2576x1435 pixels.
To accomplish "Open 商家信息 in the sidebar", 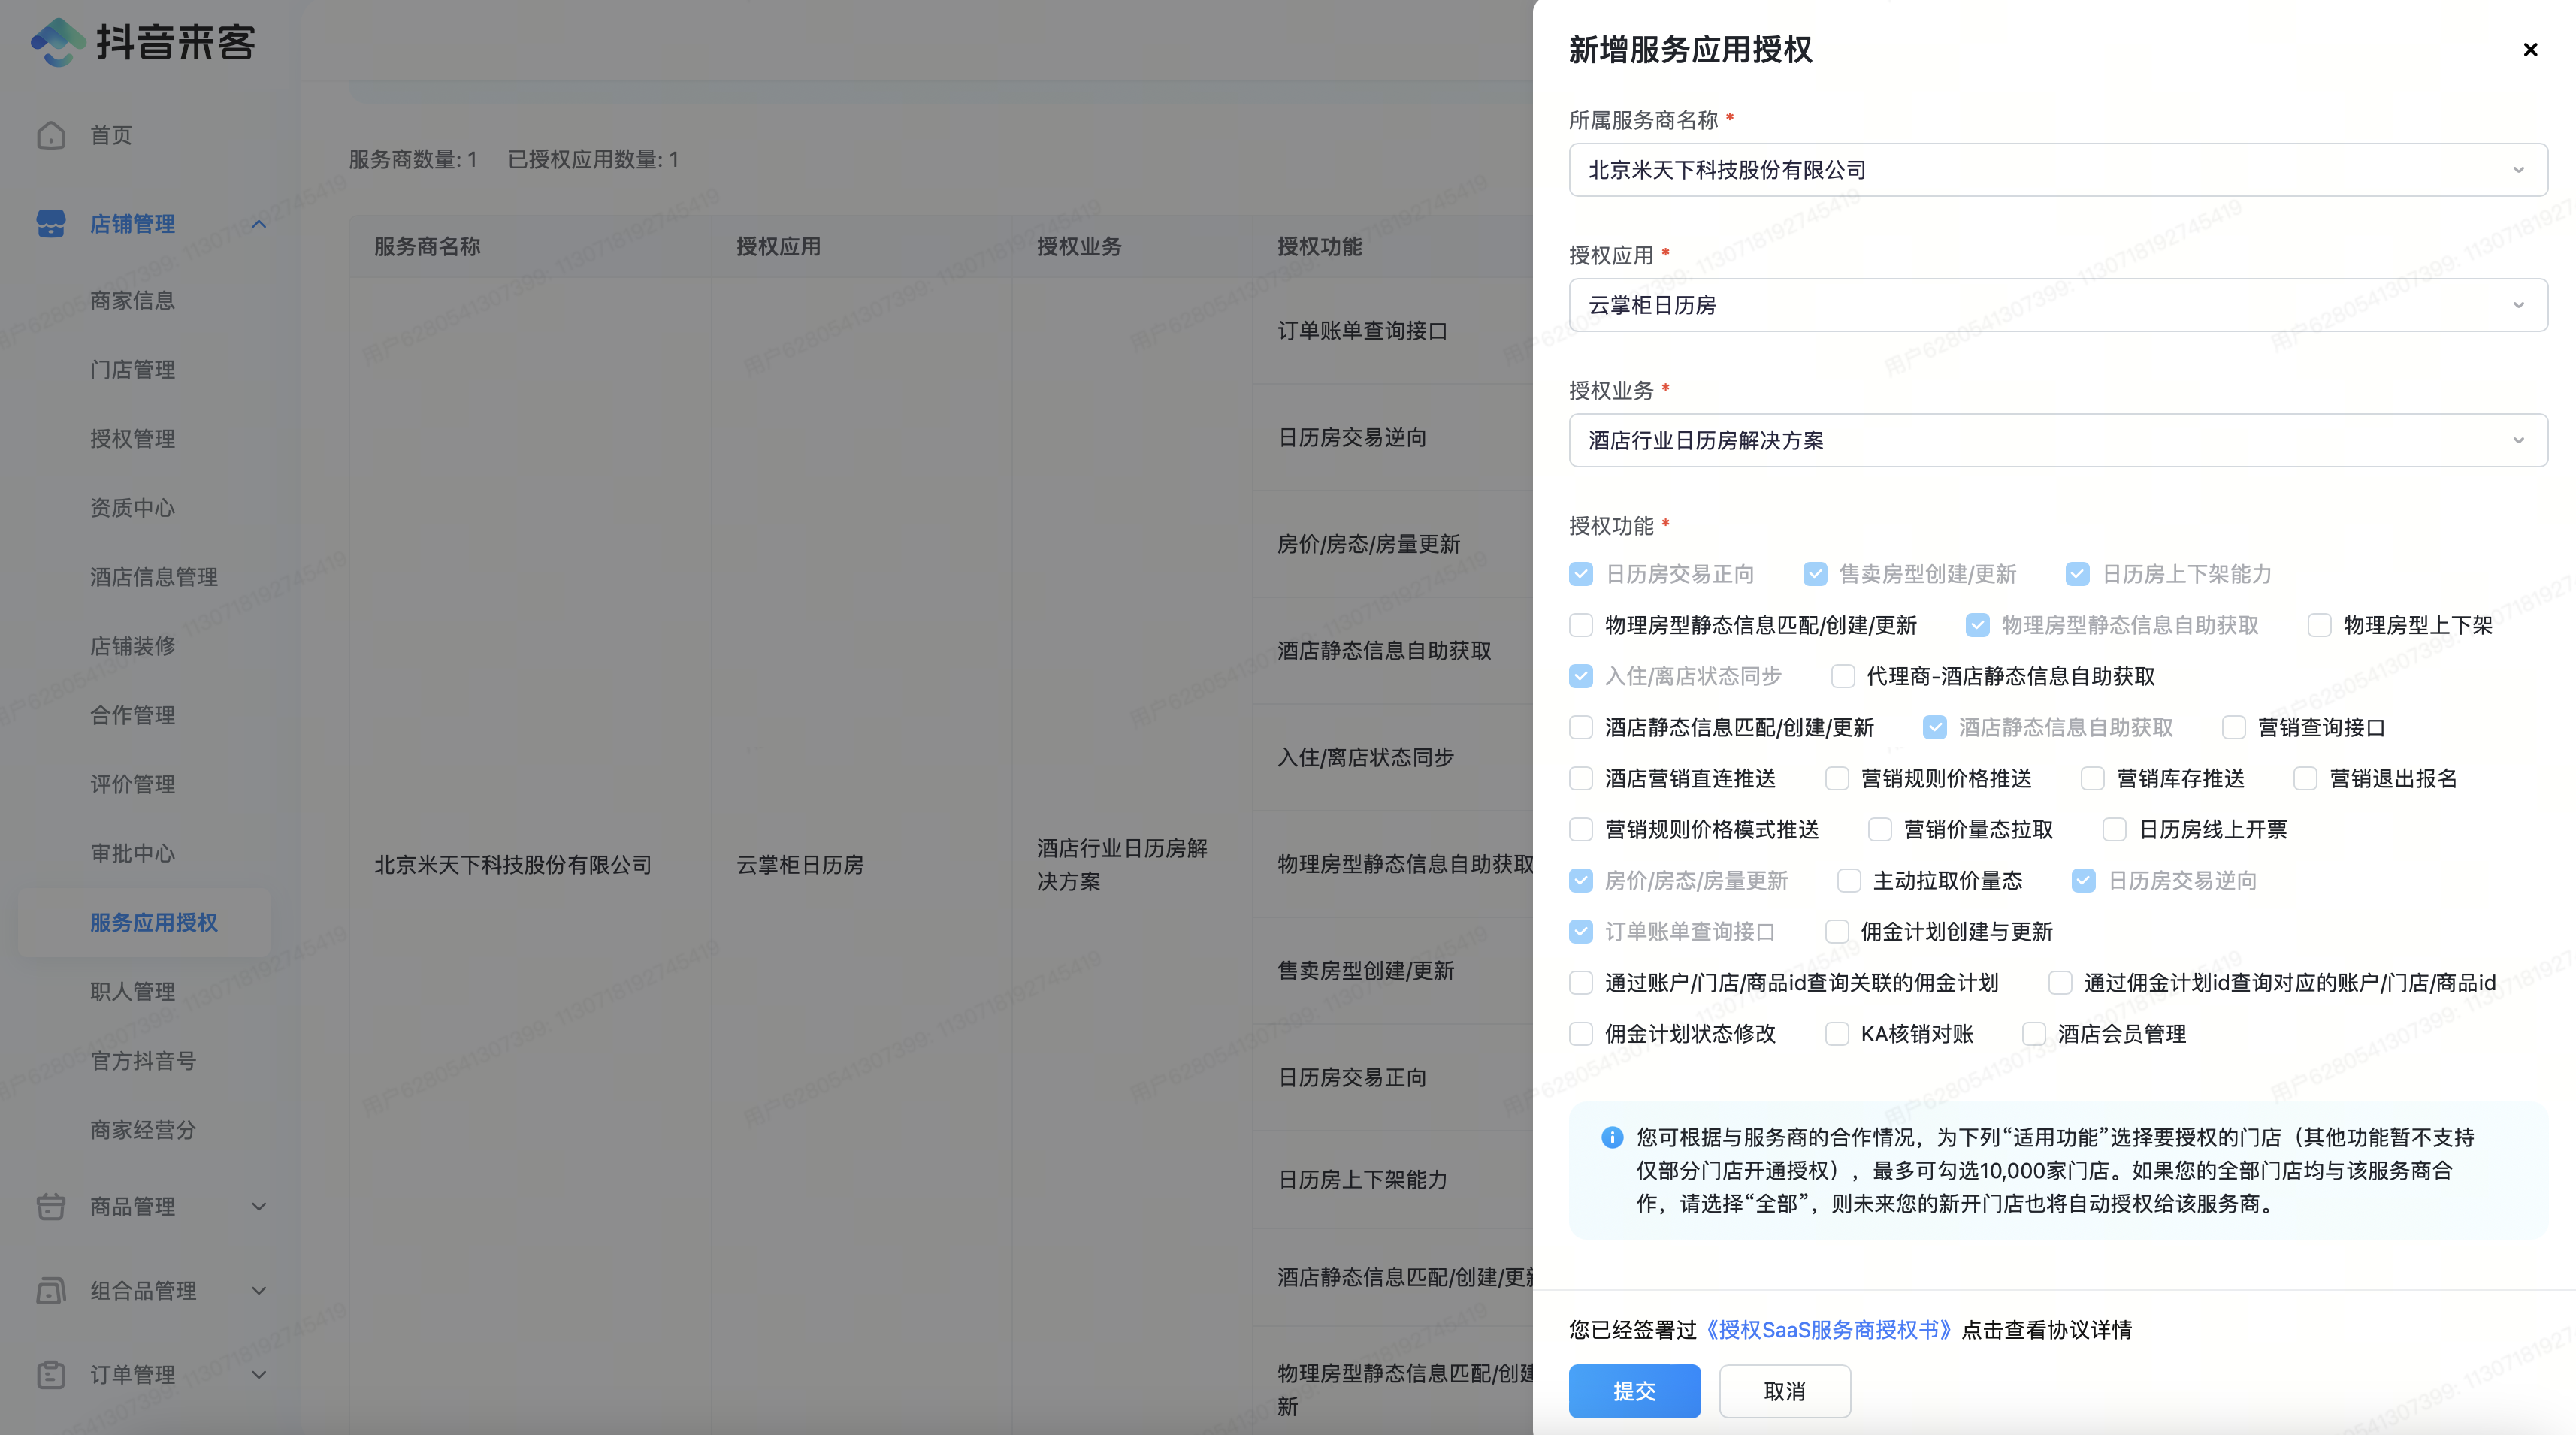I will coord(132,300).
